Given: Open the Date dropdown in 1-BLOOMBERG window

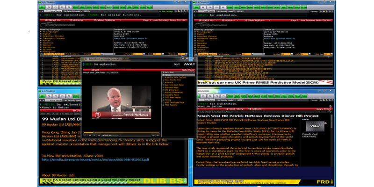Looking at the screenshot, I should coord(158,54).
